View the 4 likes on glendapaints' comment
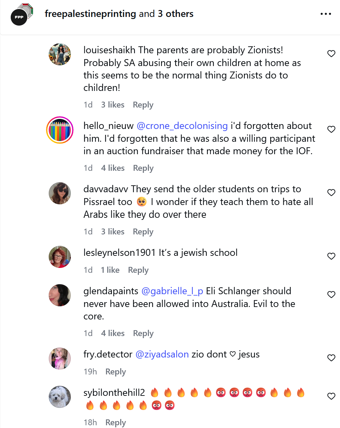The height and width of the screenshot is (428, 340). pyautogui.click(x=113, y=333)
